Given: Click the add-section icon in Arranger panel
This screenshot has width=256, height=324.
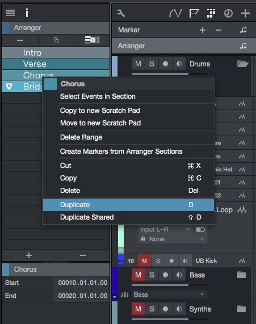Looking at the screenshot, I should pos(92,40).
